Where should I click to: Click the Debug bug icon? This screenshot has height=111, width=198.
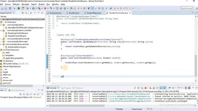point(28,8)
